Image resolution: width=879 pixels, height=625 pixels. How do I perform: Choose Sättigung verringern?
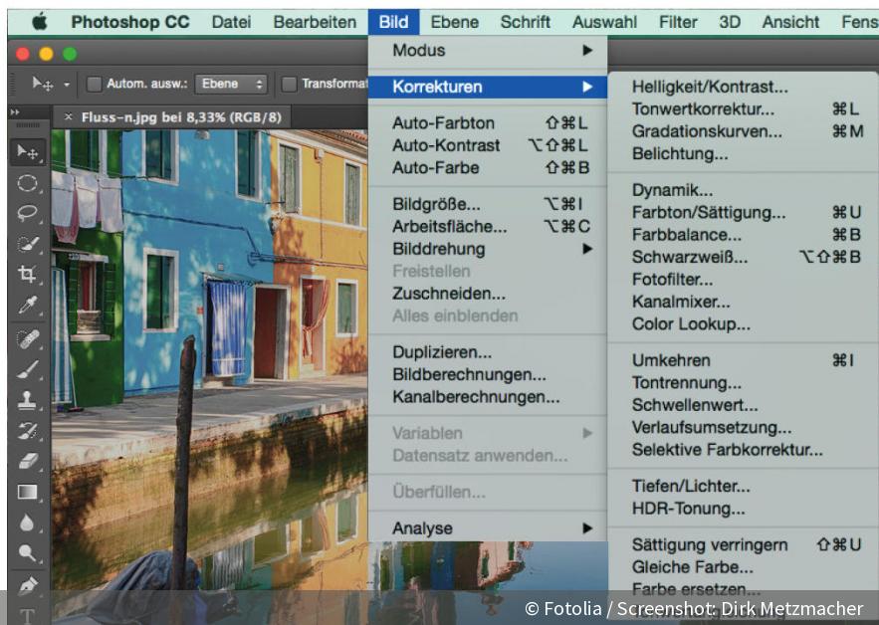[744, 544]
